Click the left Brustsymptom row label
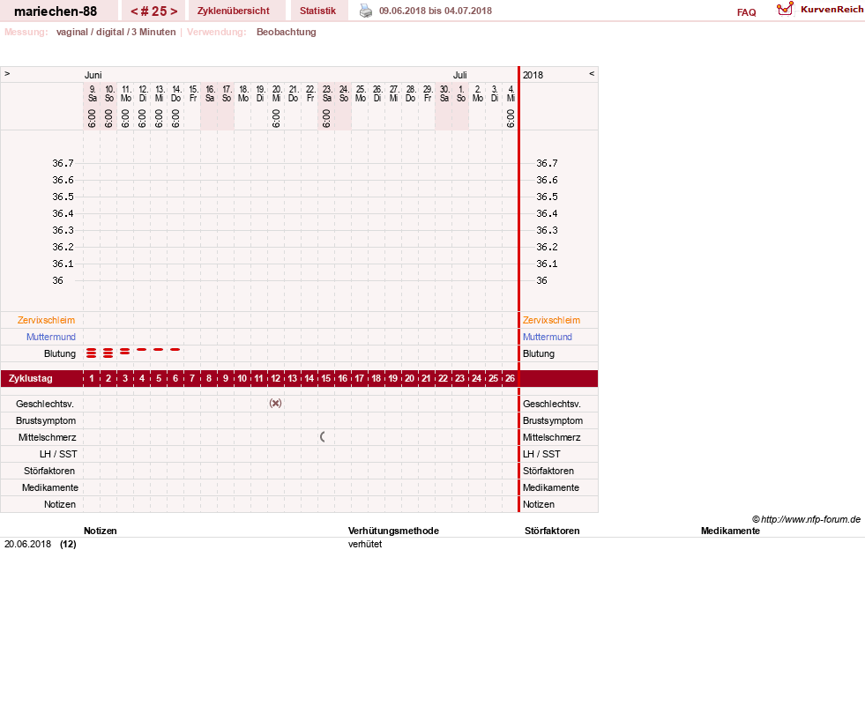 coord(46,420)
